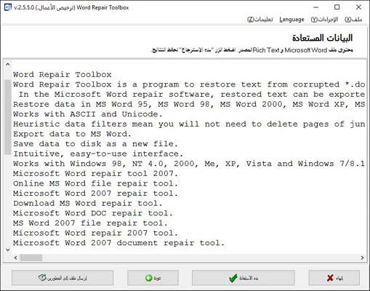
Task: Click the green back arrow icon
Action: pyautogui.click(x=148, y=278)
